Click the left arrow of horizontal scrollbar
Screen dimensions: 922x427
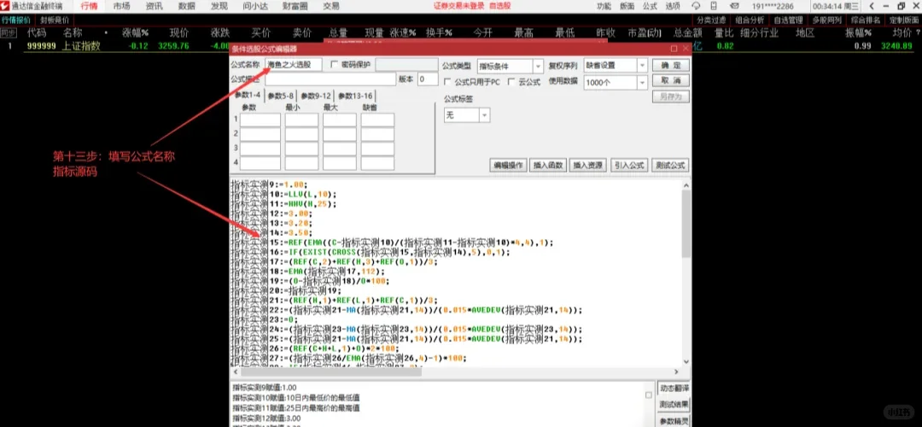click(x=236, y=371)
